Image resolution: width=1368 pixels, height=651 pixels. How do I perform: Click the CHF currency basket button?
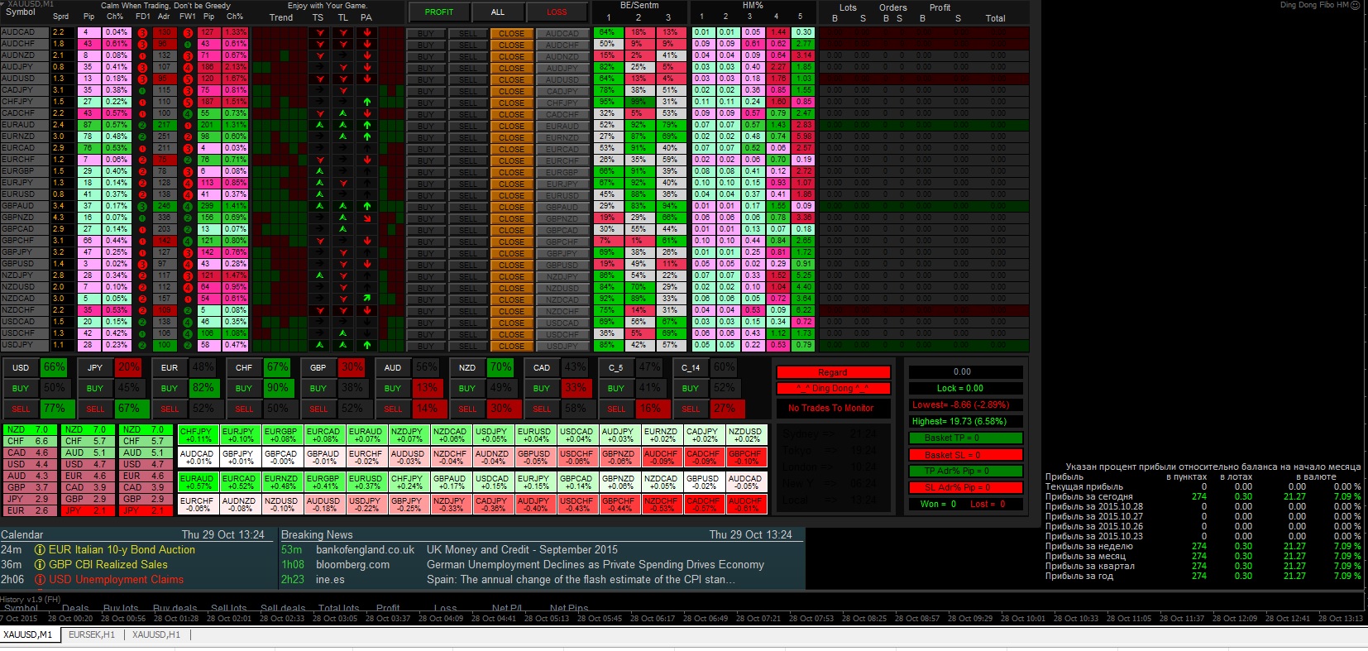point(244,368)
